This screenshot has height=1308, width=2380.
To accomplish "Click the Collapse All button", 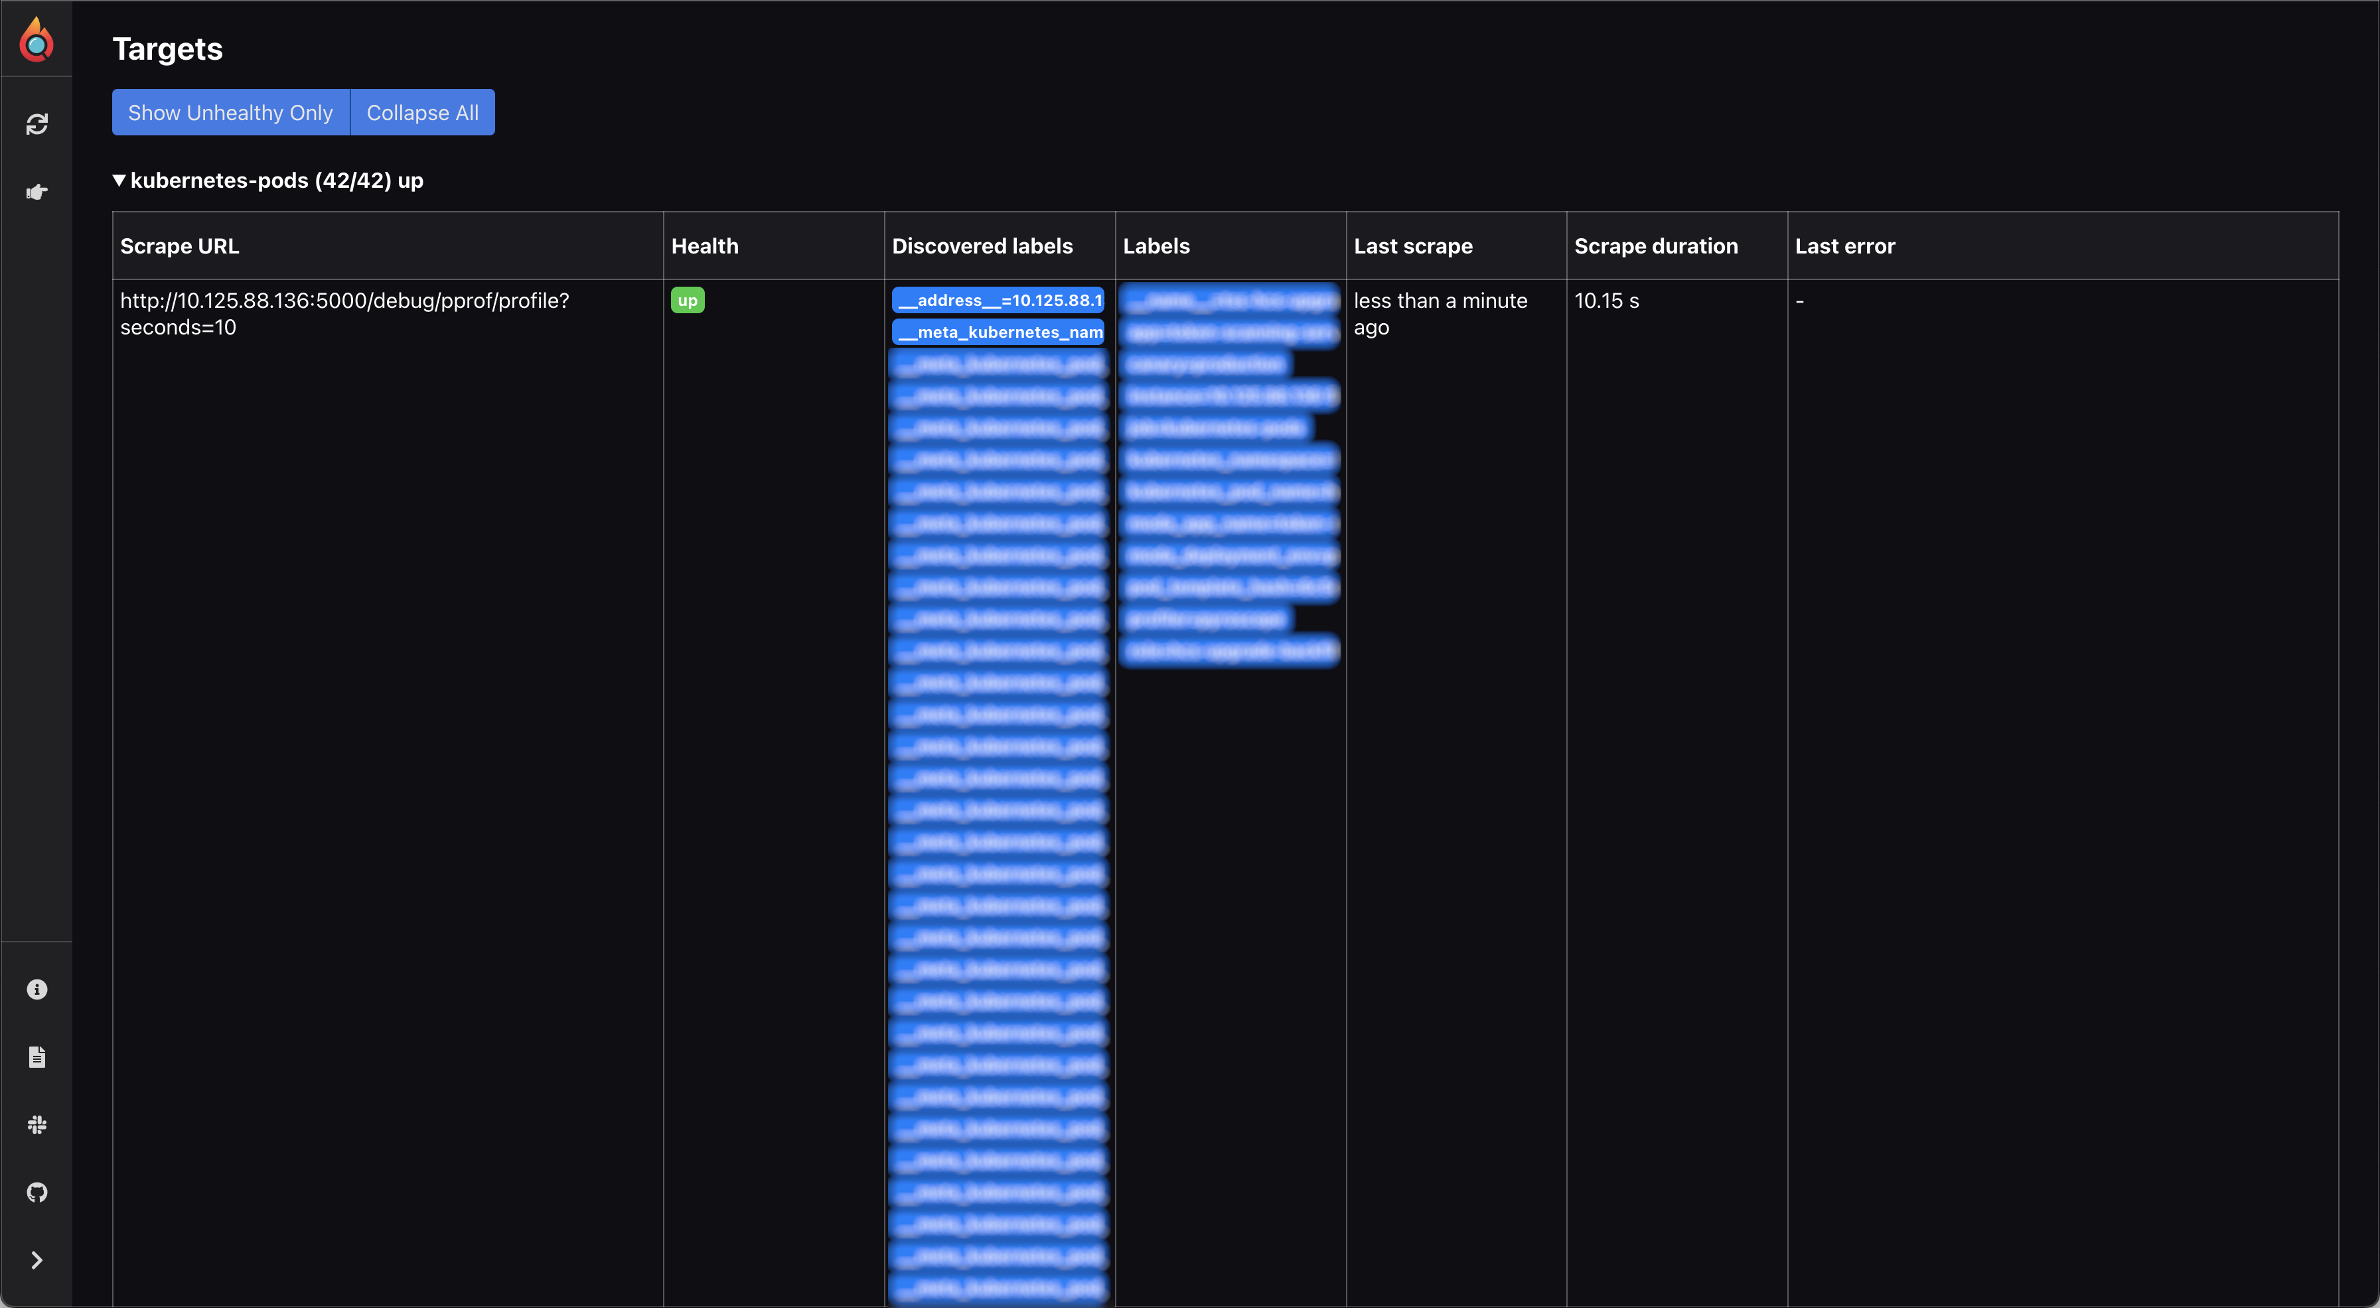I will [422, 111].
